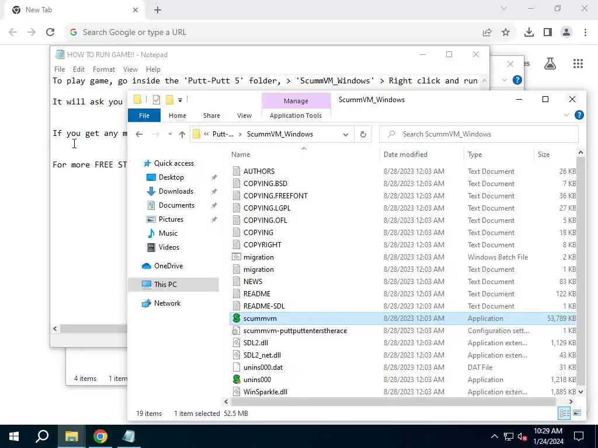Click Notepad horizontal scroll left arrow
Viewport: 598px width, 448px height.
click(x=55, y=328)
